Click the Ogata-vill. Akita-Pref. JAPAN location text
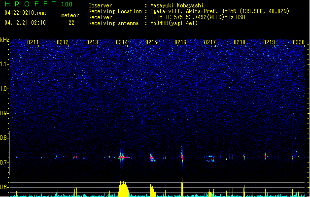 point(220,11)
